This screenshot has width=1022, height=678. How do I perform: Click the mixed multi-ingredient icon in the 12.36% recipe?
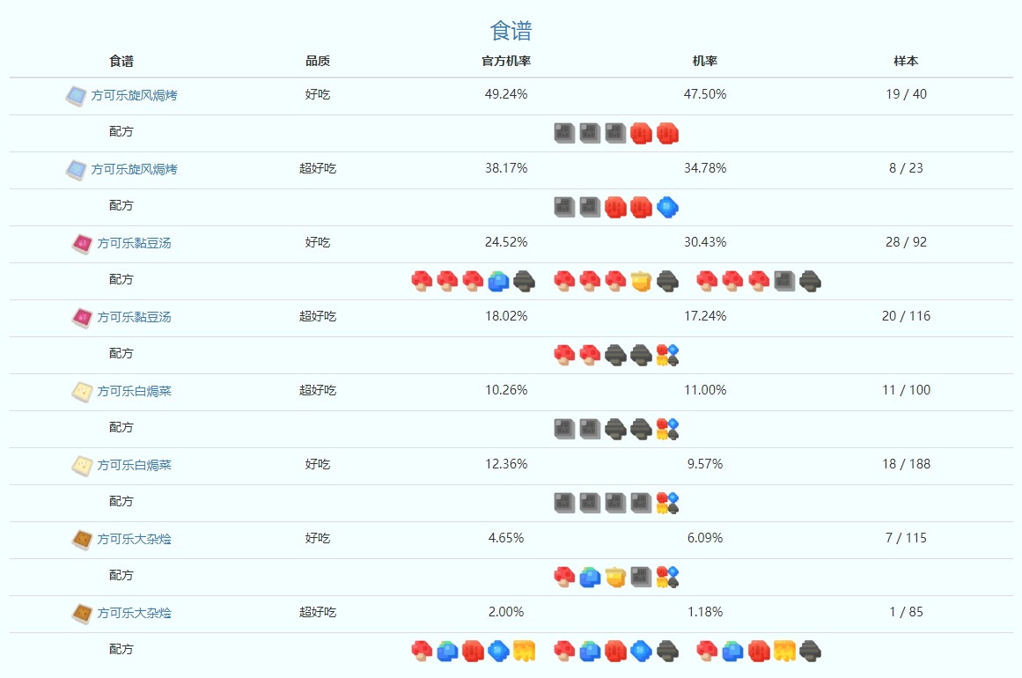667,504
